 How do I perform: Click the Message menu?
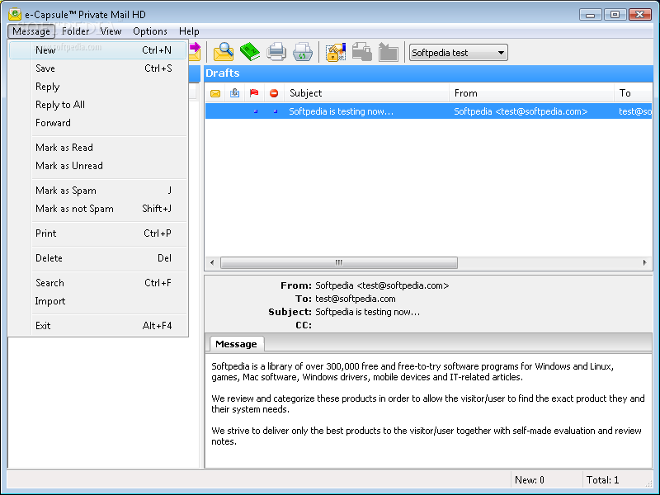(x=31, y=31)
